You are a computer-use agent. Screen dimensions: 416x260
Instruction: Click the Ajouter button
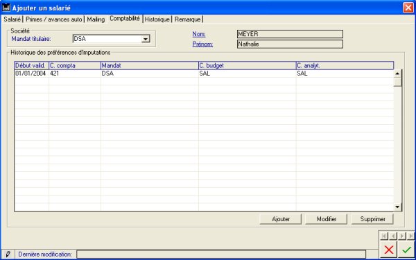280,219
